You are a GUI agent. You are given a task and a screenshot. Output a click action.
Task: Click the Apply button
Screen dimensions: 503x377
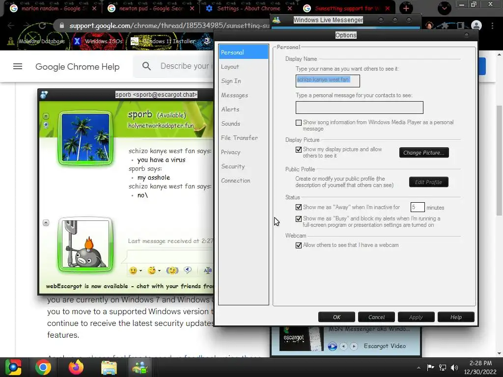(416, 317)
